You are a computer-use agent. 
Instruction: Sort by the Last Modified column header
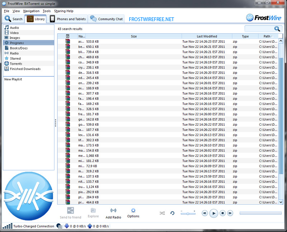(x=207, y=36)
